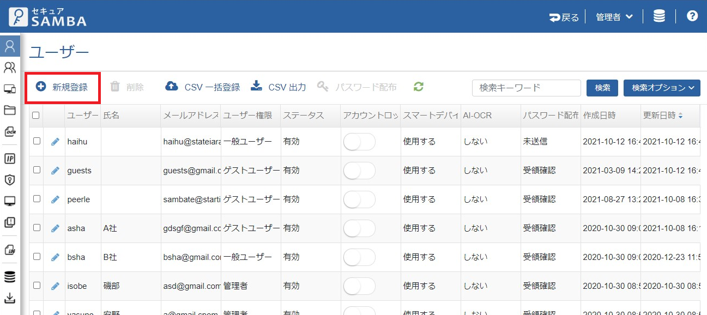
Task: Click the 新規登録 button
Action: pyautogui.click(x=62, y=87)
